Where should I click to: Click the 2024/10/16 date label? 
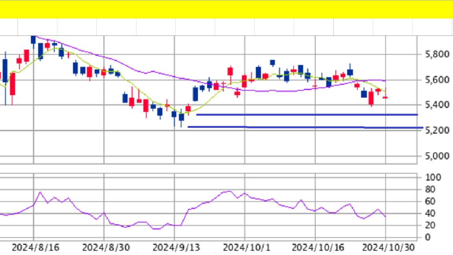(318, 248)
